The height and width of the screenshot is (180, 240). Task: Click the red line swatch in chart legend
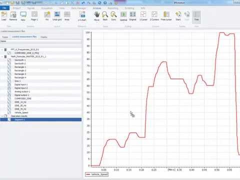(88, 174)
